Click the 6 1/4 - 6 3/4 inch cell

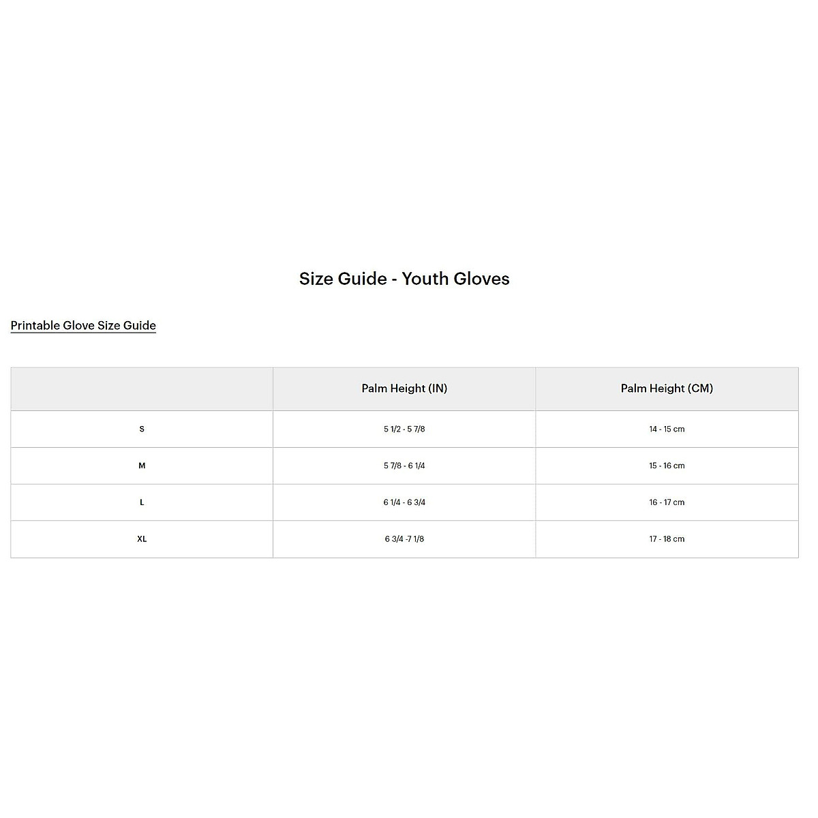click(x=404, y=502)
